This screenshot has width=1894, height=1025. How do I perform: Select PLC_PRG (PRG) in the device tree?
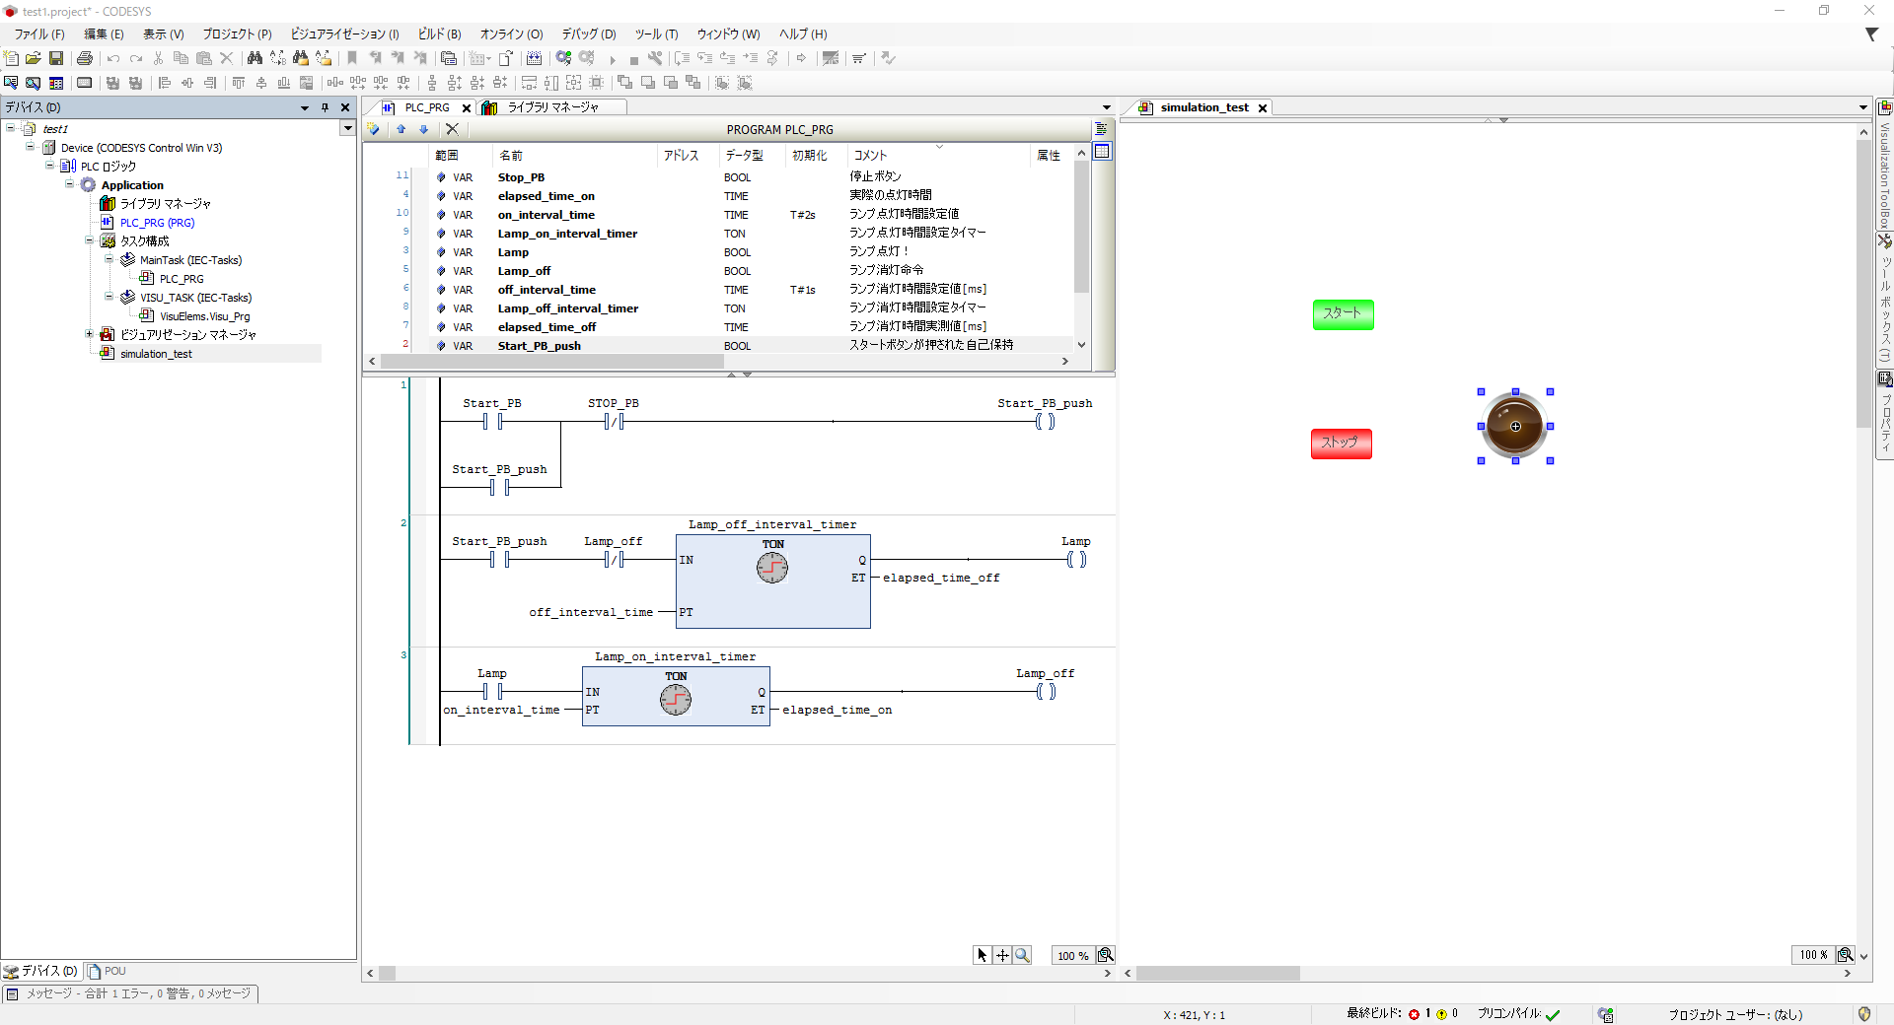pos(157,223)
